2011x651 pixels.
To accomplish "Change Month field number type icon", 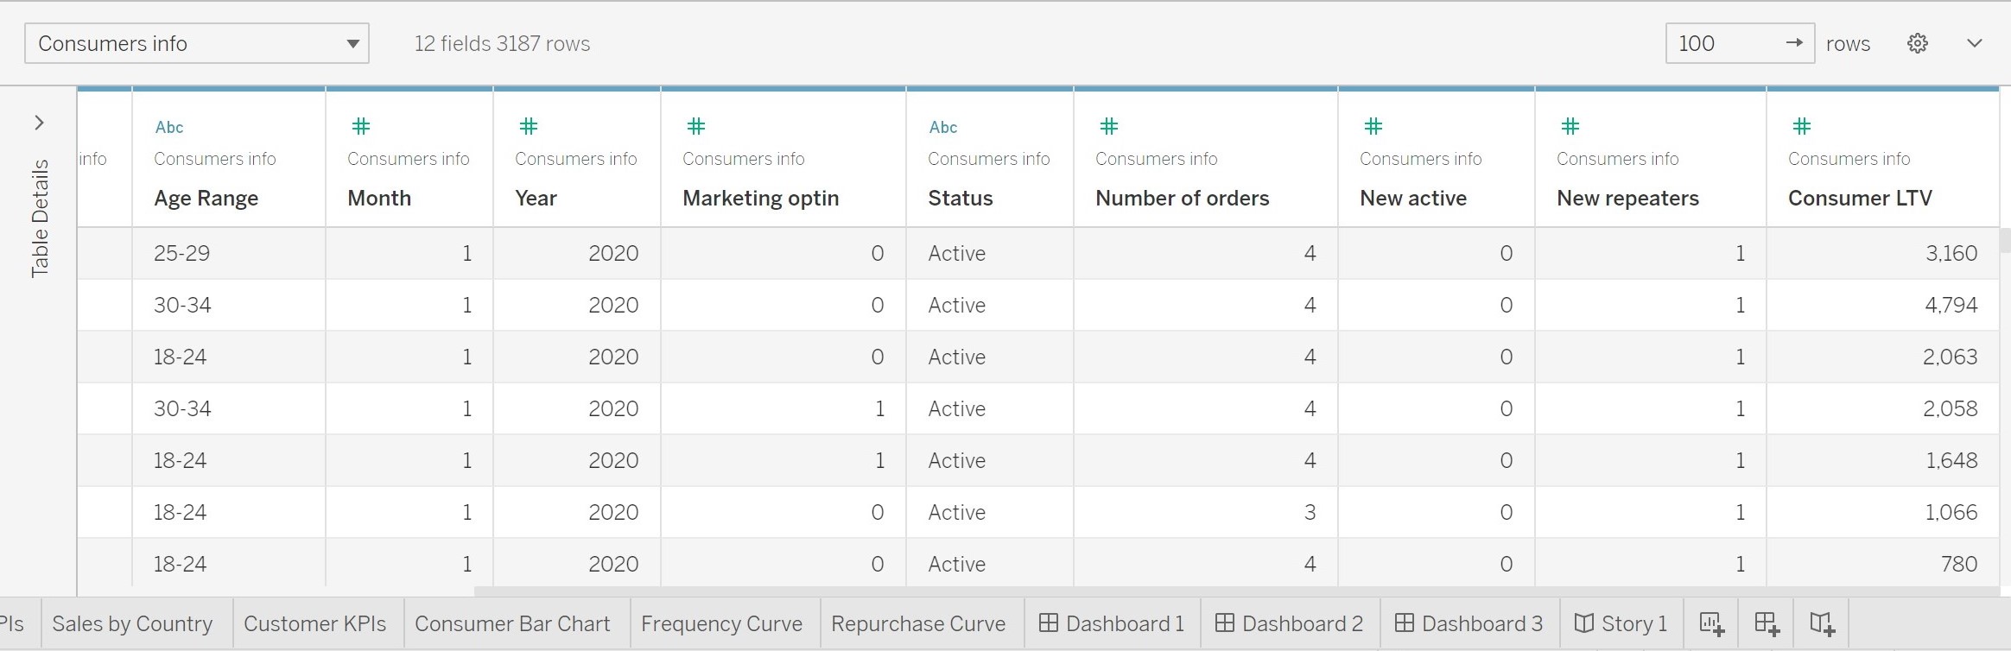I will tap(361, 127).
